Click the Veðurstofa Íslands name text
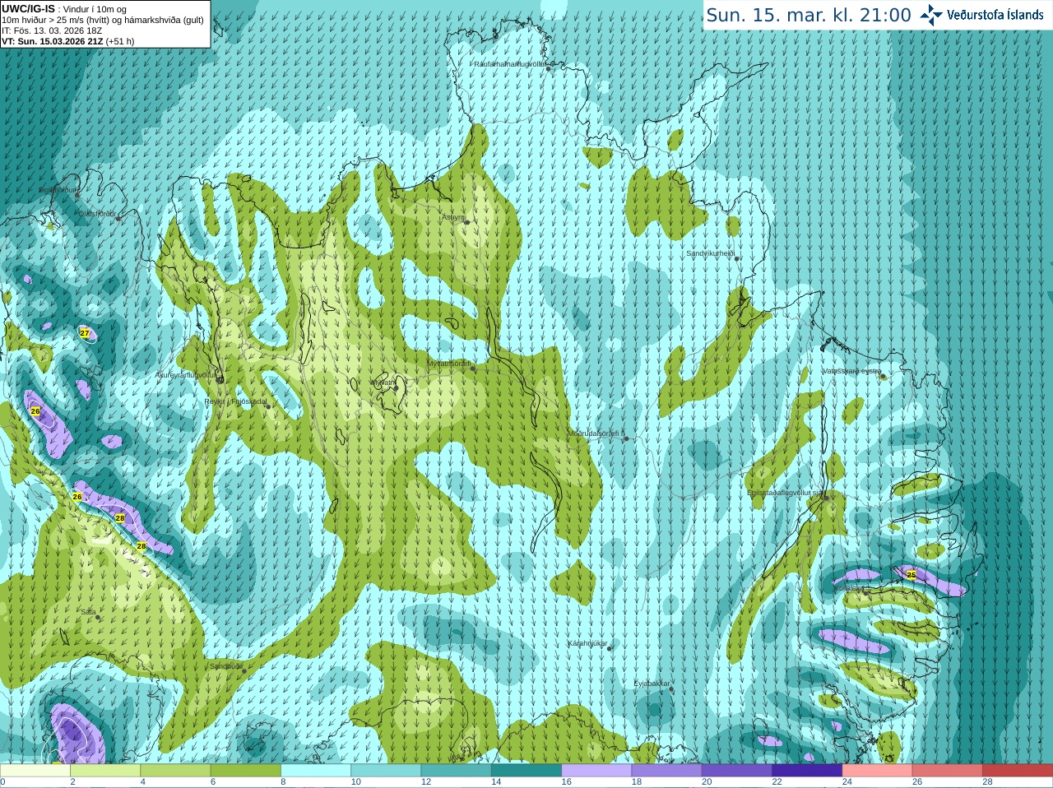1053x788 pixels. coord(995,15)
